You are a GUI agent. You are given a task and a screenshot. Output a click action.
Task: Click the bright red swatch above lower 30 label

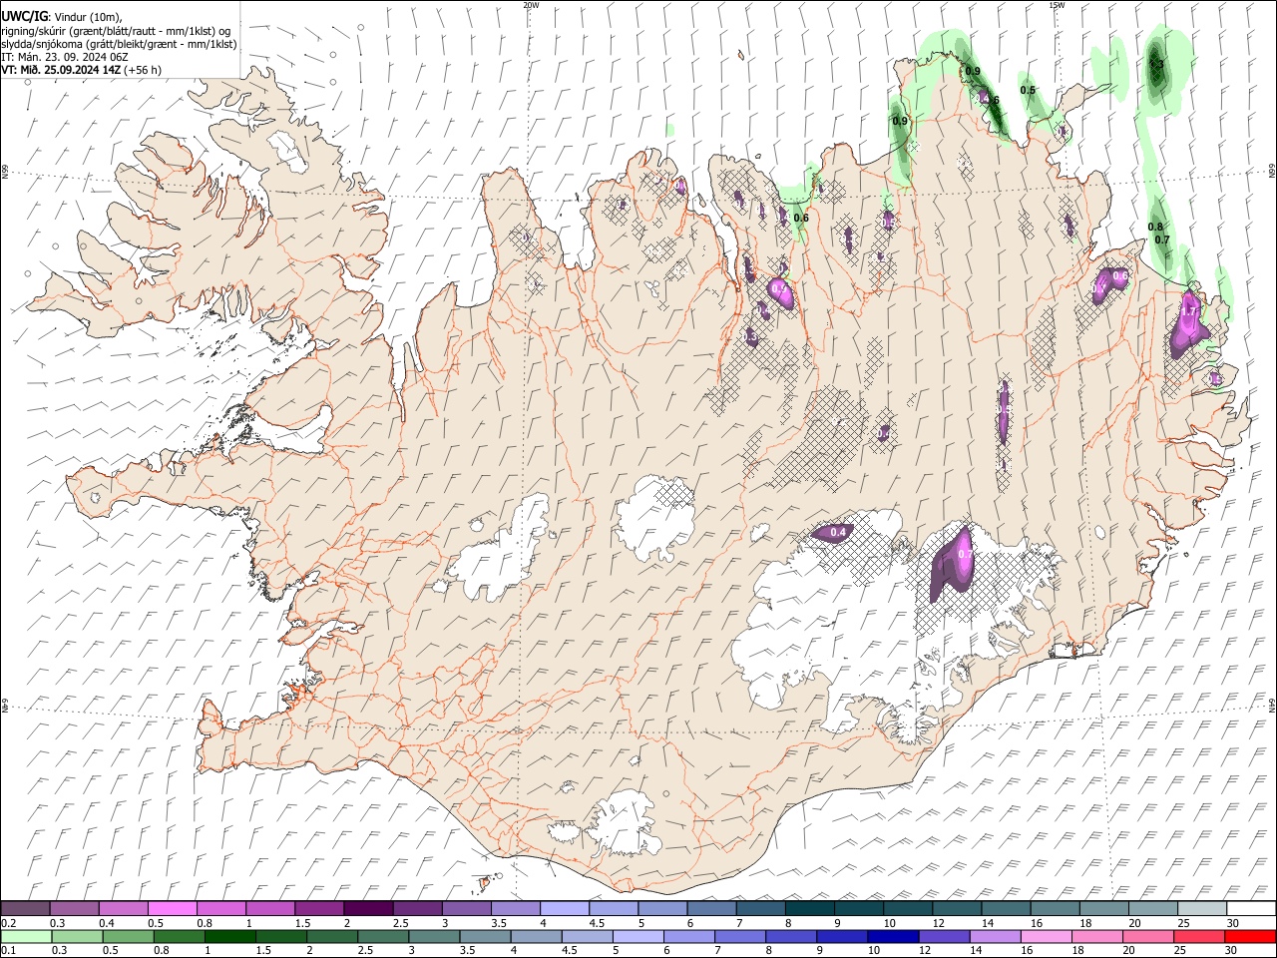click(1250, 936)
